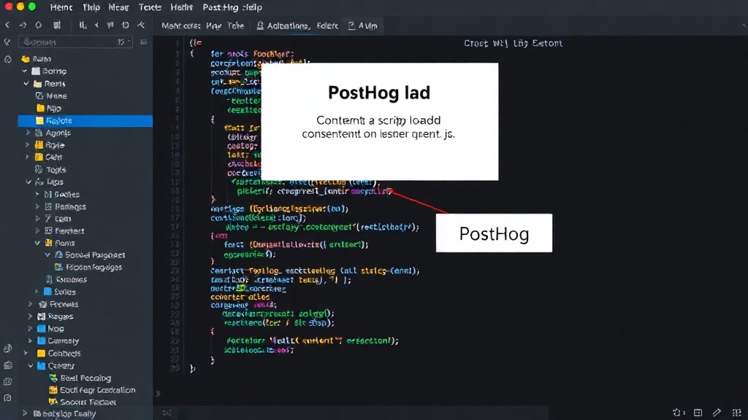Click the back chevron in the toolbar
748x420 pixels.
point(7,26)
